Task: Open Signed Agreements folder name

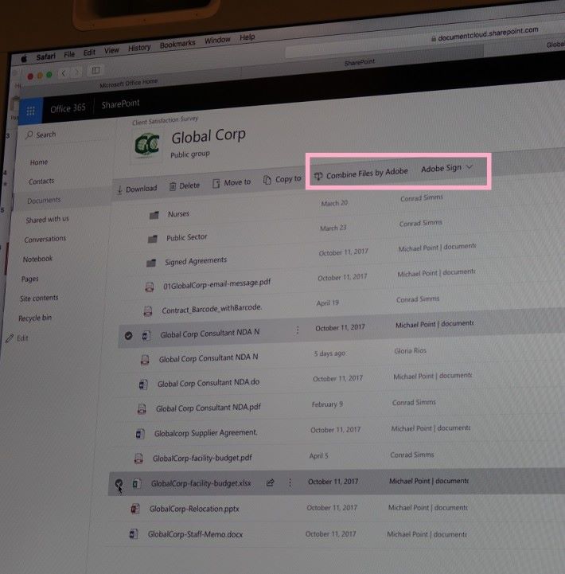Action: pyautogui.click(x=196, y=261)
